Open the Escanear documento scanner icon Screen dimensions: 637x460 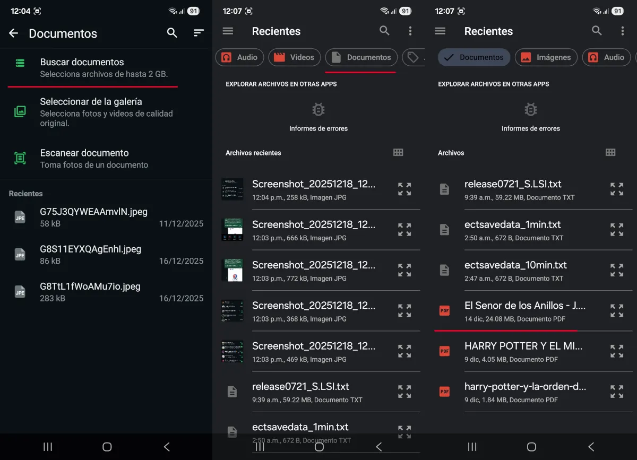(21, 158)
